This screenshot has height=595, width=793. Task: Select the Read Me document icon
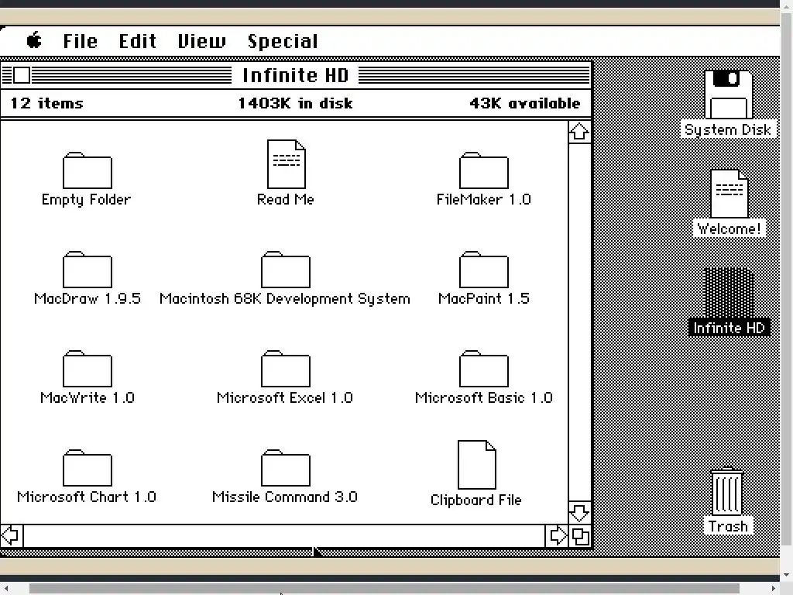click(287, 164)
